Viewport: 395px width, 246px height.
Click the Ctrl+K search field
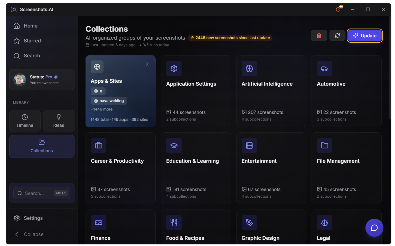[42, 193]
